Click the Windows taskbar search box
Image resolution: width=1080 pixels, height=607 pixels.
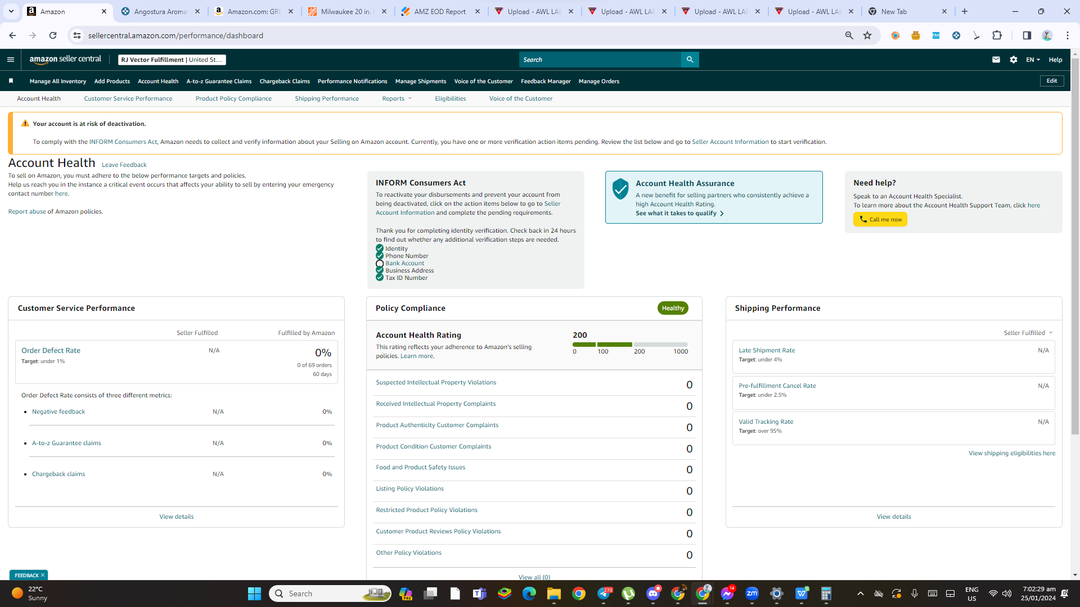pyautogui.click(x=331, y=594)
